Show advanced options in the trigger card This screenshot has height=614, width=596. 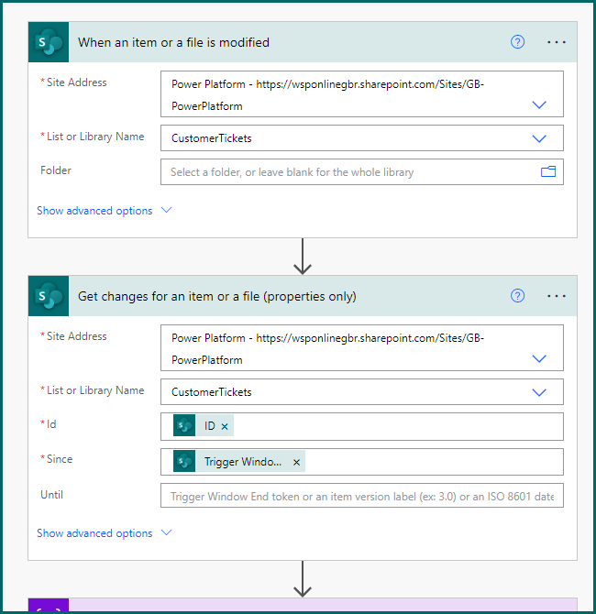[x=94, y=211]
